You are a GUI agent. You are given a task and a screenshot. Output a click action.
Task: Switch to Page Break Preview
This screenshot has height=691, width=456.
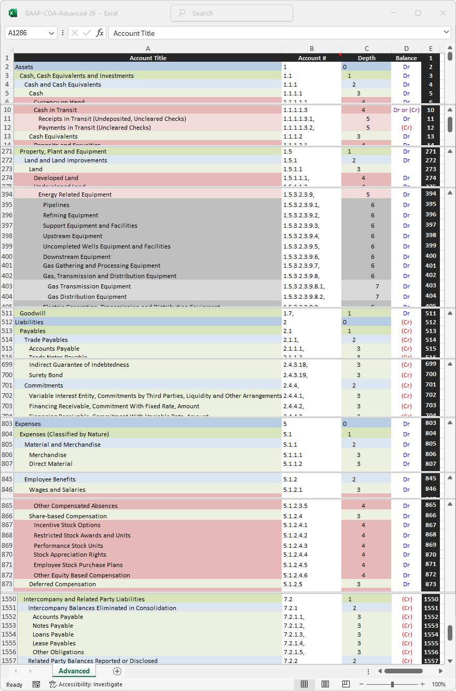[x=346, y=684]
